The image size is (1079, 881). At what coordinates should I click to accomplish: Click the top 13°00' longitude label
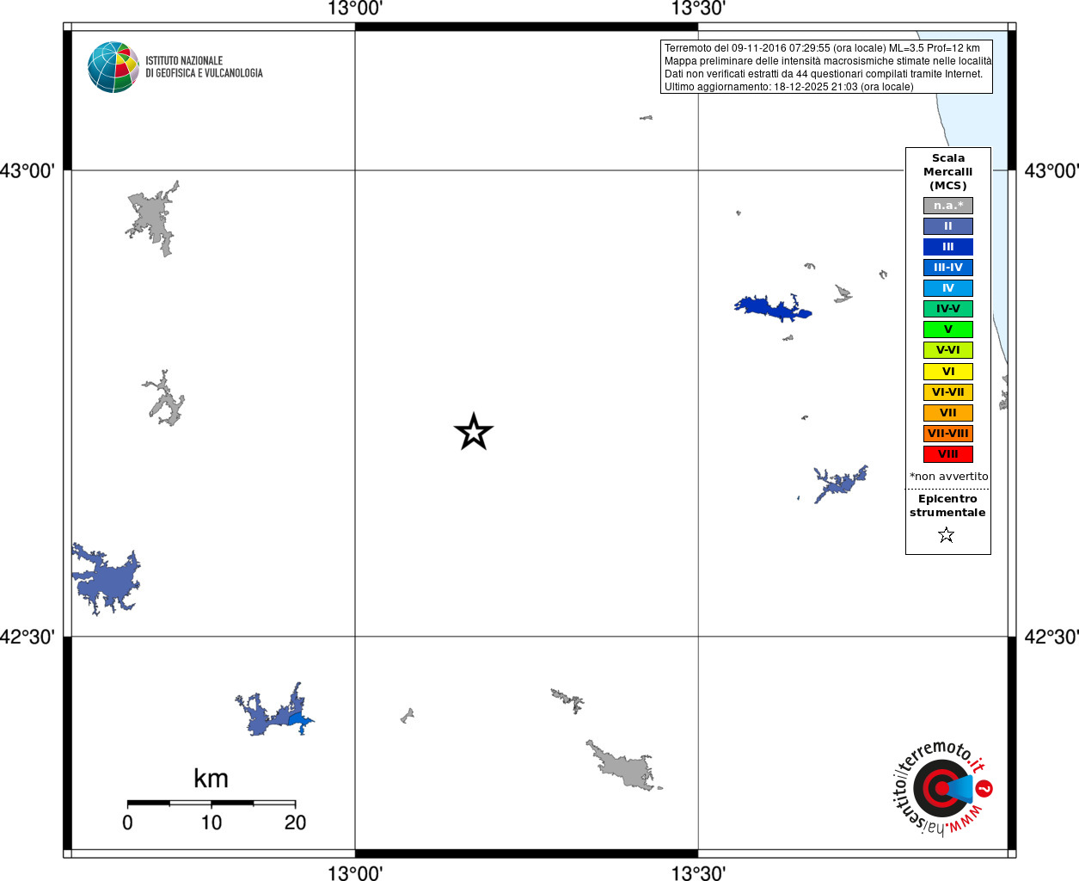[355, 9]
